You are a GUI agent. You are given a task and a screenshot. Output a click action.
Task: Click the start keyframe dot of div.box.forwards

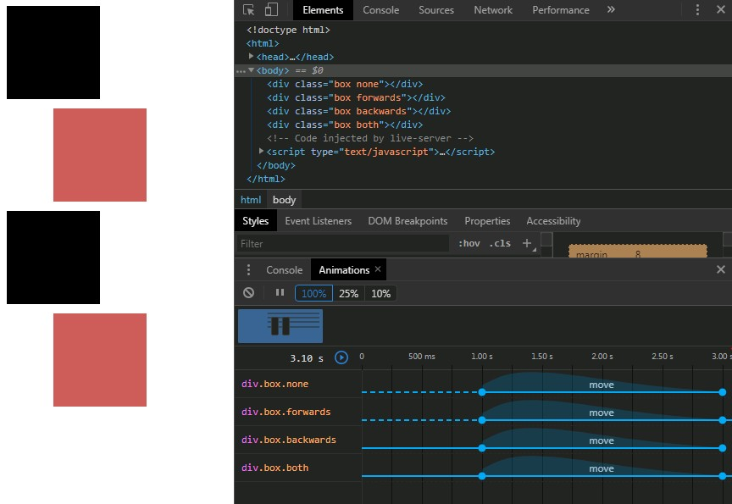coord(482,420)
